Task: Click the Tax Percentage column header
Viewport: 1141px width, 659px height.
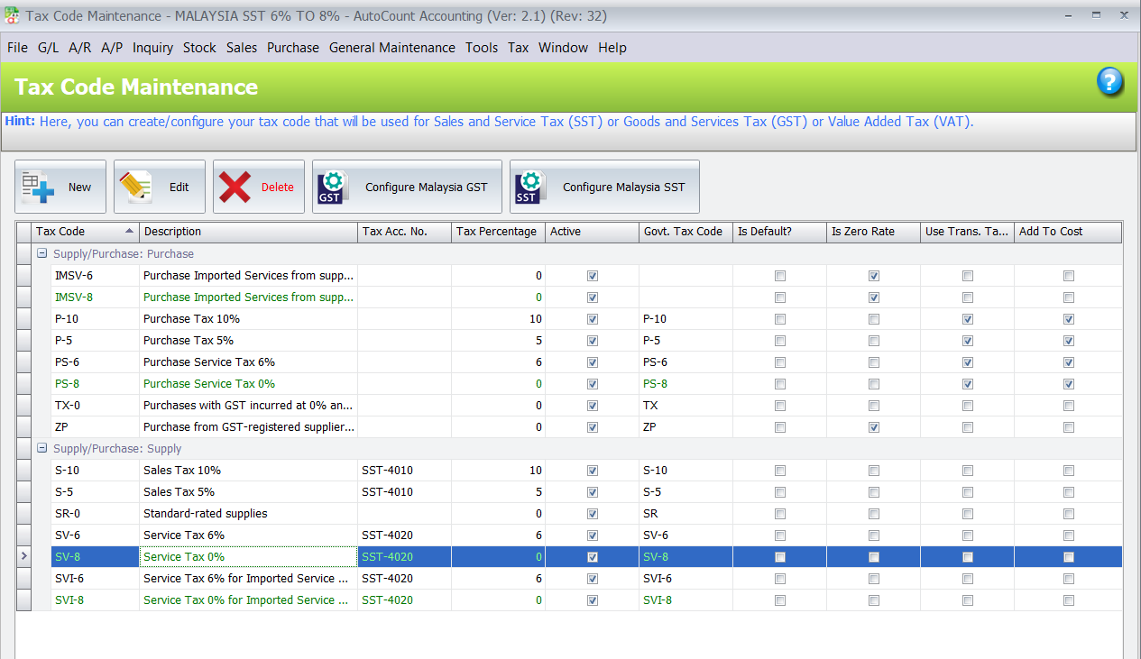Action: click(x=497, y=232)
